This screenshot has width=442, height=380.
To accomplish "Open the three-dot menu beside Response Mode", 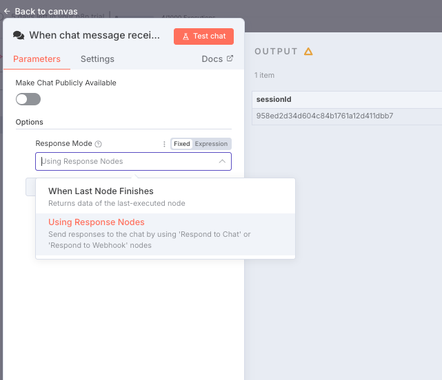I will coord(164,144).
